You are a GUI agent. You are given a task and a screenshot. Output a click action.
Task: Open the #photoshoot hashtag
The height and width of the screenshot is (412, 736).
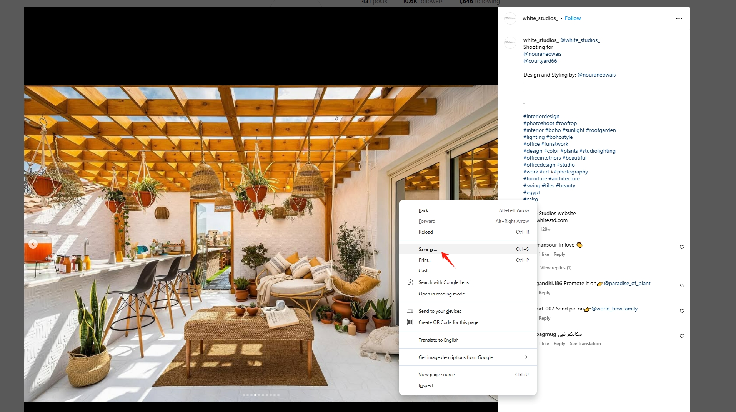[538, 123]
